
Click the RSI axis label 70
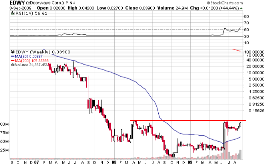(246, 23)
